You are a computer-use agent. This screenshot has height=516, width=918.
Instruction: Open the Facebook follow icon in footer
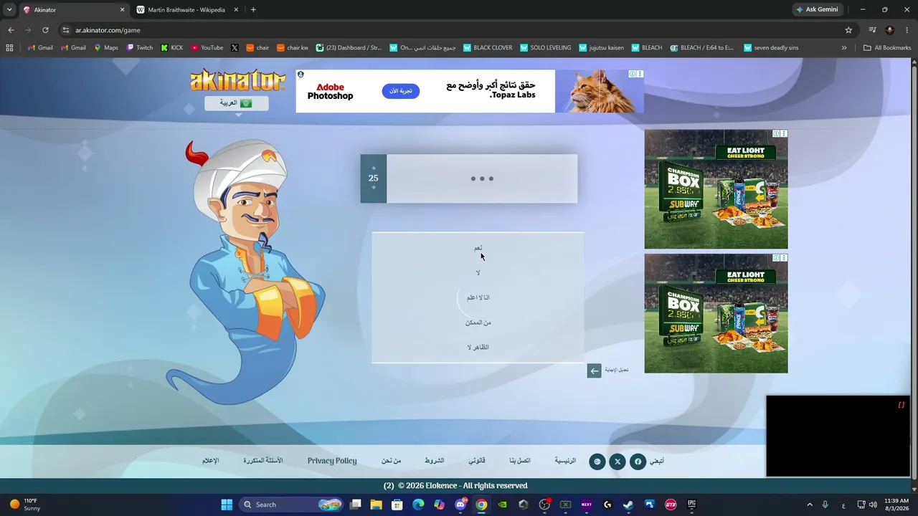638,462
